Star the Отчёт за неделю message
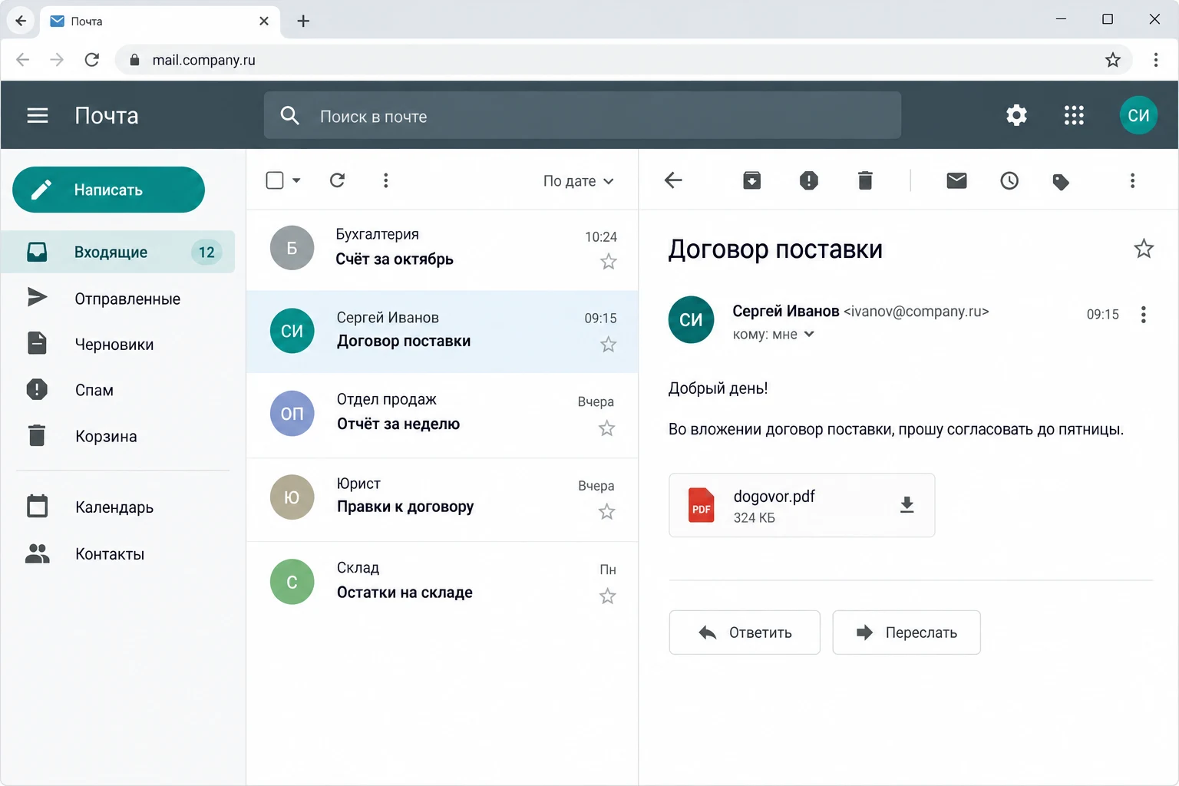 click(607, 428)
